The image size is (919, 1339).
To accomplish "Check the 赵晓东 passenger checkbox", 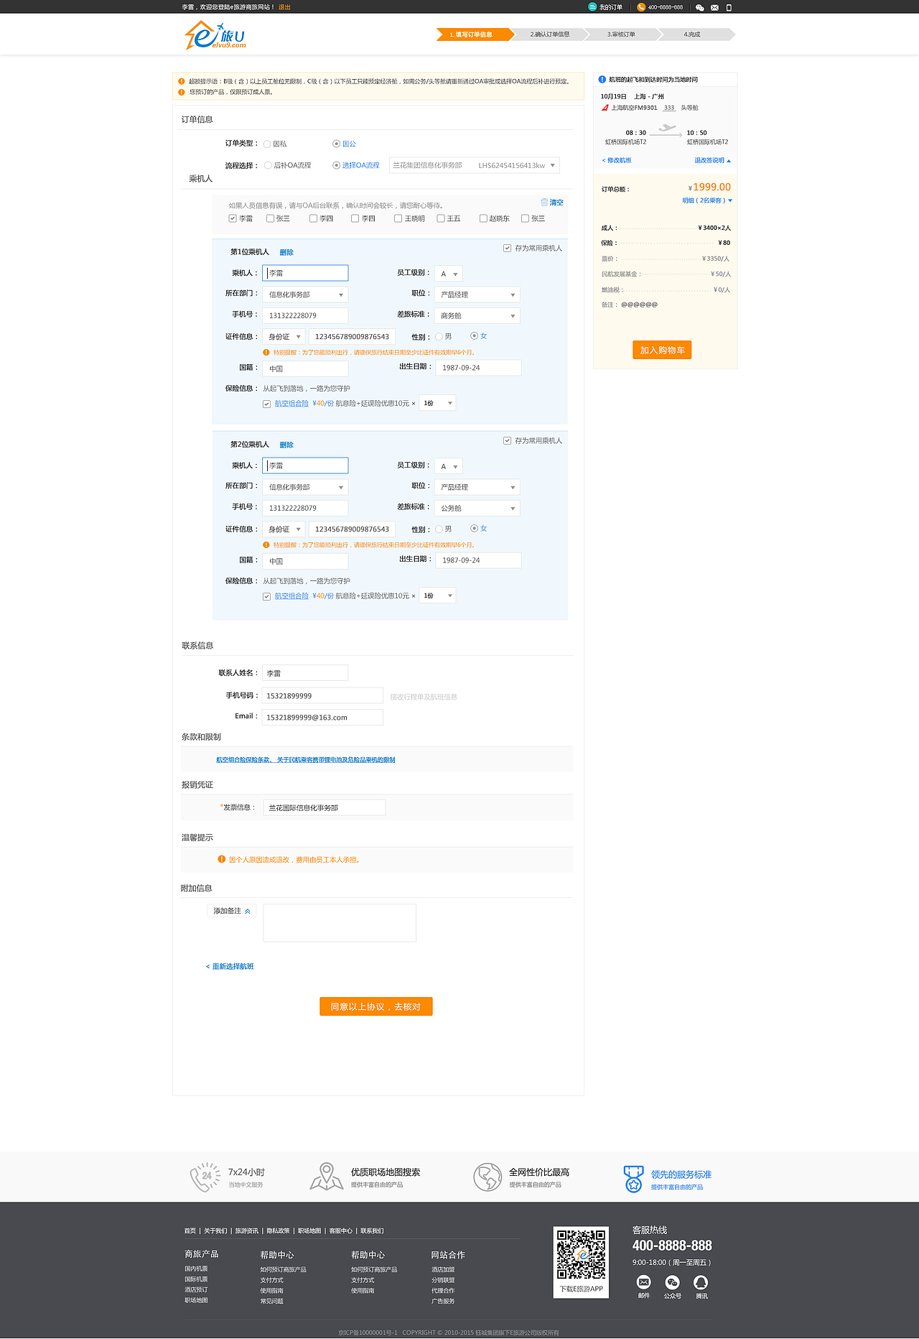I will [x=483, y=218].
